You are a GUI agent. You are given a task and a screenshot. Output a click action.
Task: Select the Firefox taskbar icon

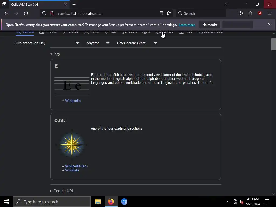[111, 202]
